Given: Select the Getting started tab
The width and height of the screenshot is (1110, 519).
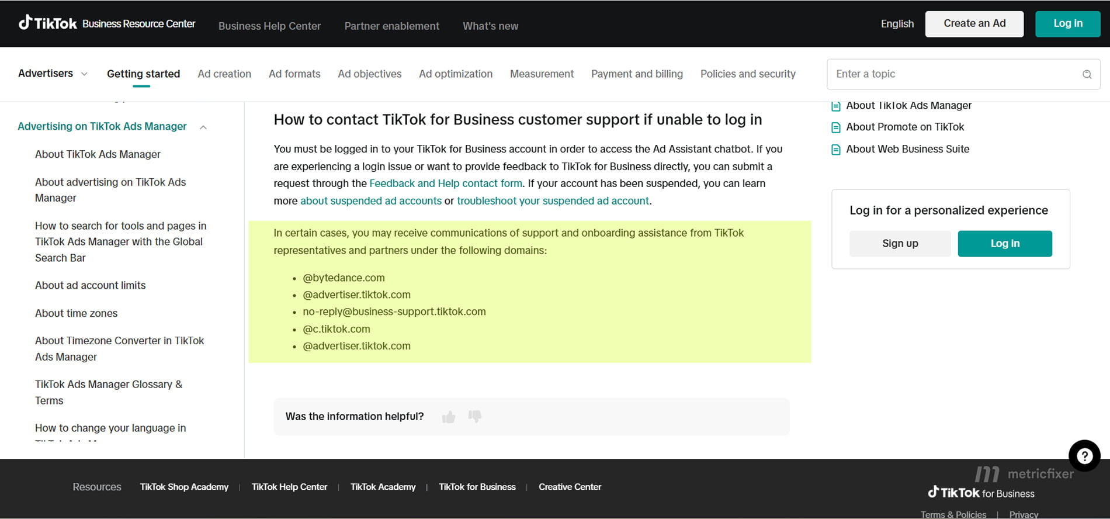Looking at the screenshot, I should pos(143,74).
